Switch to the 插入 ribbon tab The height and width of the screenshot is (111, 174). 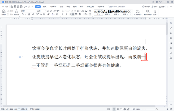[x=45, y=6]
